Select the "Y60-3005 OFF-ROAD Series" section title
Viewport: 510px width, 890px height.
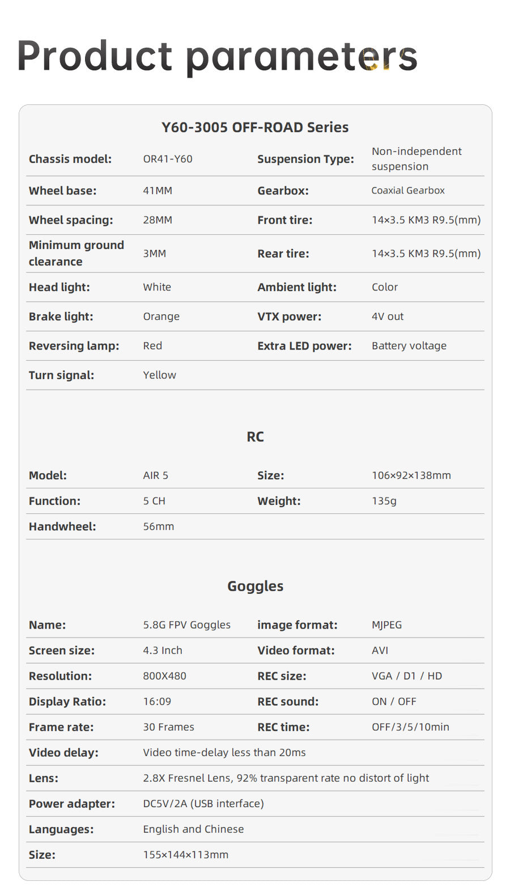click(x=255, y=127)
